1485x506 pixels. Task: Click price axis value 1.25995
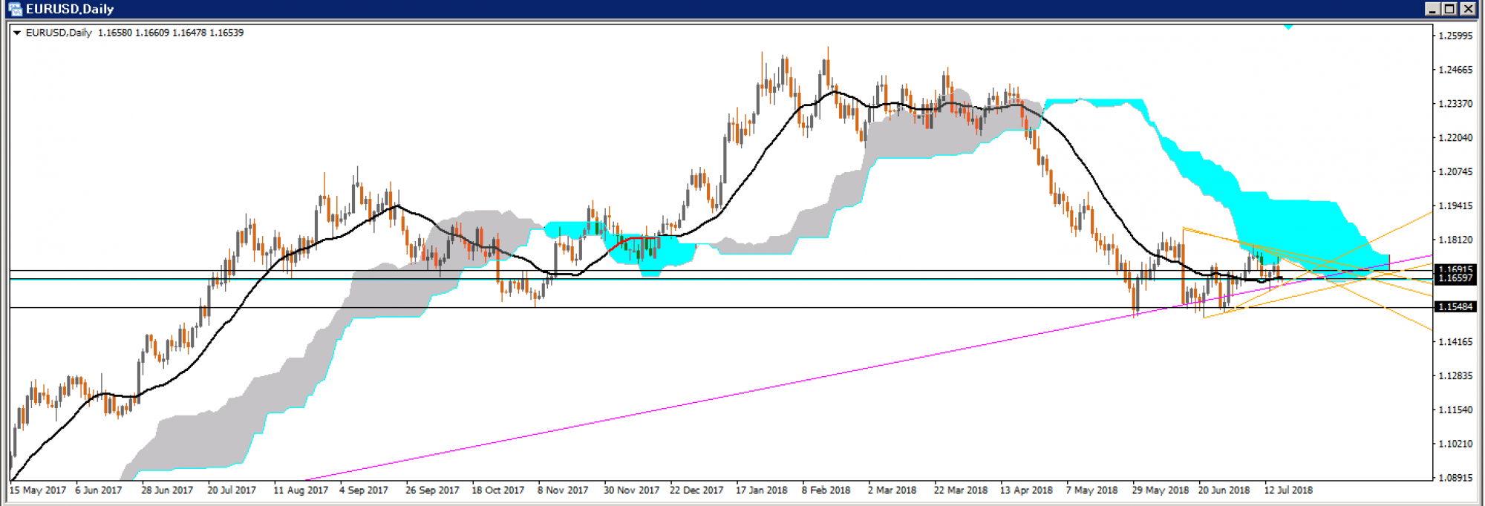(1455, 36)
